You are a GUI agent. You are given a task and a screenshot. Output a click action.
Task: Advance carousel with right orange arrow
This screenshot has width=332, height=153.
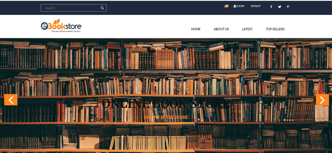pyautogui.click(x=322, y=100)
